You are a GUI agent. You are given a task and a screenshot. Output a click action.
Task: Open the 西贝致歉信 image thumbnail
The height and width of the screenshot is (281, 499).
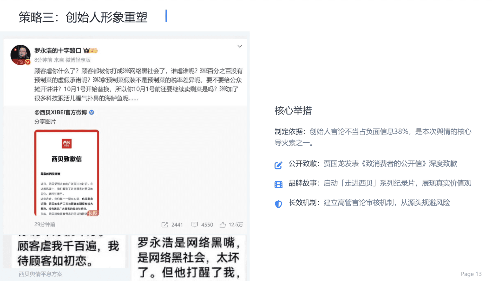(67, 173)
